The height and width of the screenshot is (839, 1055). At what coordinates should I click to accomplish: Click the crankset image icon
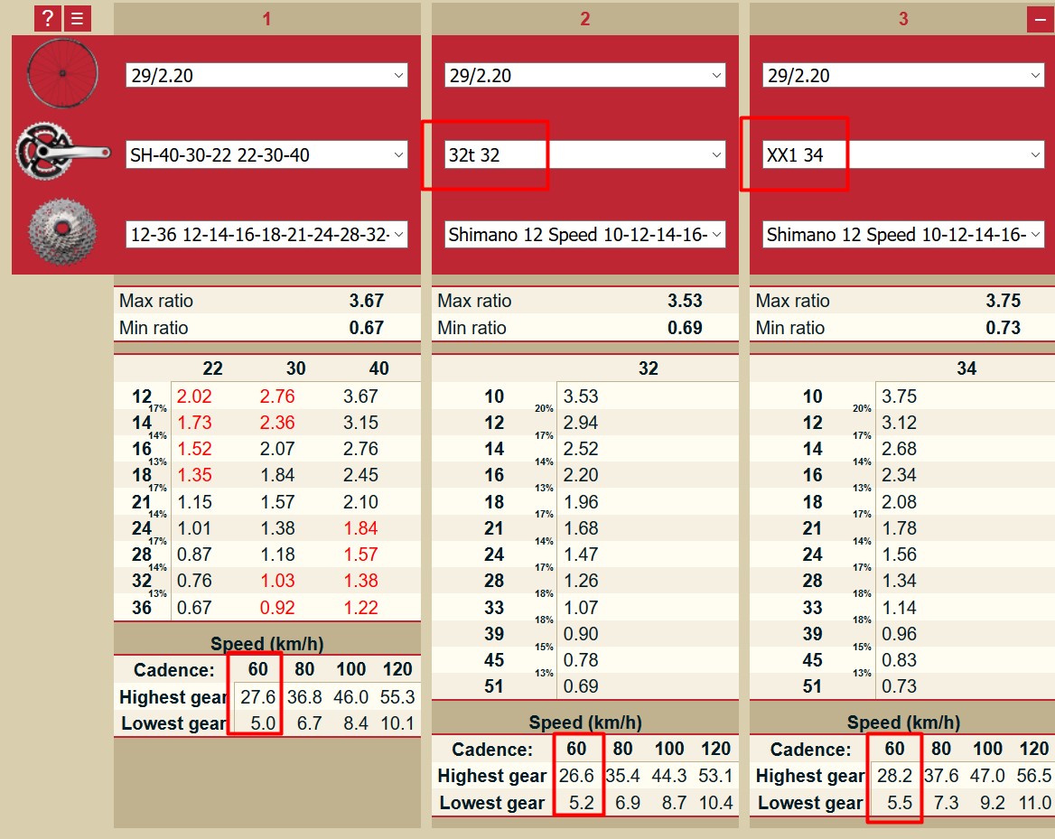(x=62, y=154)
